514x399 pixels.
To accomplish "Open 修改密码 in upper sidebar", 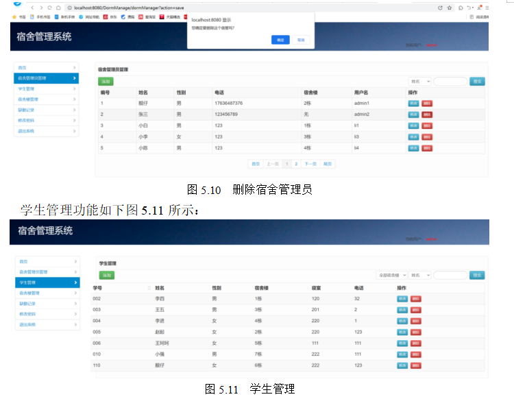I will (x=46, y=121).
